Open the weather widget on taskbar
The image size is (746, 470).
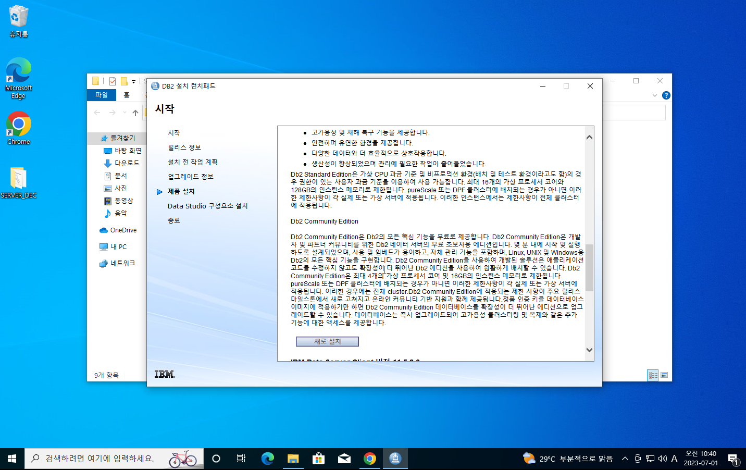click(x=568, y=459)
